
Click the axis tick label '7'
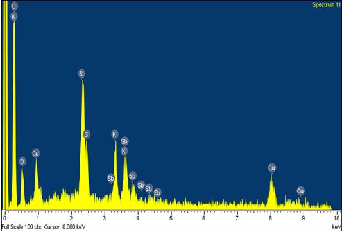(x=237, y=218)
